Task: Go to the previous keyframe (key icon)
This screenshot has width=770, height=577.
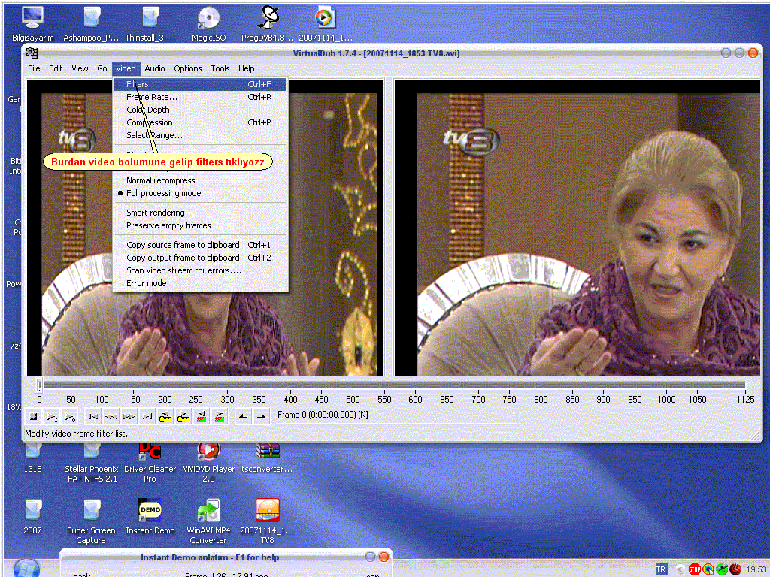Action: coord(165,417)
